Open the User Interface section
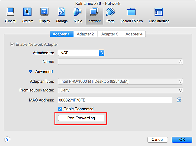 [x=159, y=15]
